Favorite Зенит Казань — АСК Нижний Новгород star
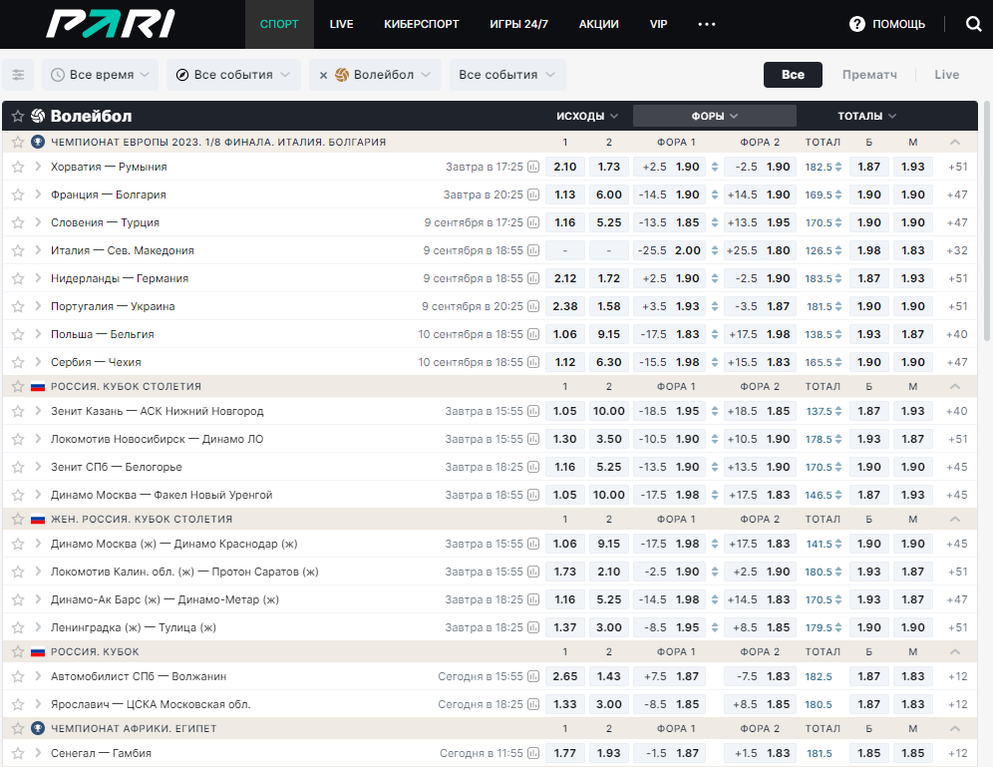The height and width of the screenshot is (767, 993). tap(18, 411)
